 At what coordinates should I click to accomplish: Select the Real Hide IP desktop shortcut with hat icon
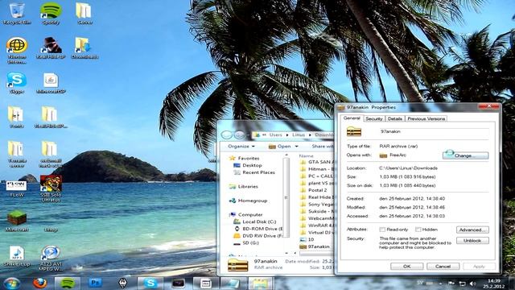pos(51,48)
